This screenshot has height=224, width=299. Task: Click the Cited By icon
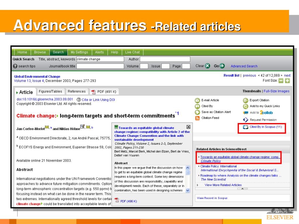click(x=197, y=106)
